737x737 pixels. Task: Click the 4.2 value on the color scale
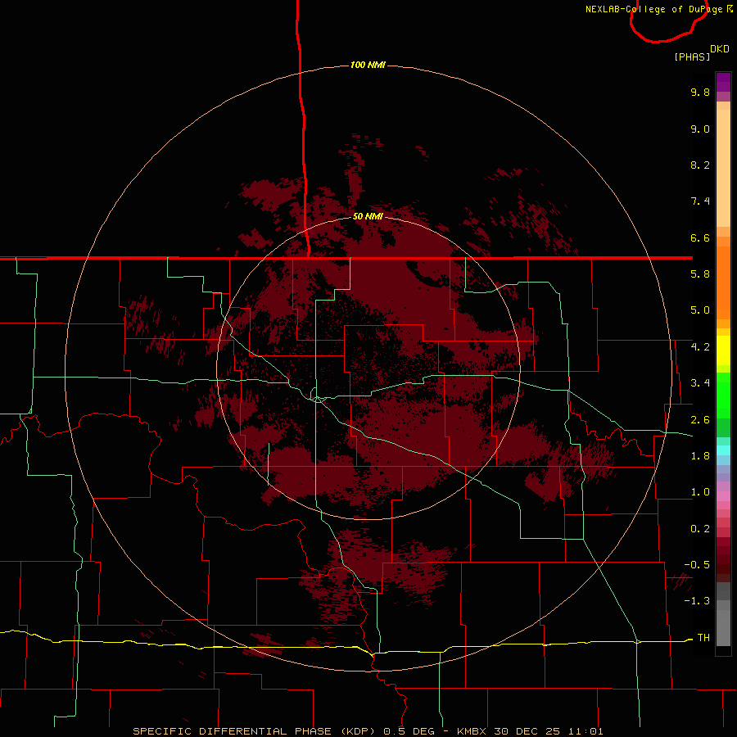[700, 347]
